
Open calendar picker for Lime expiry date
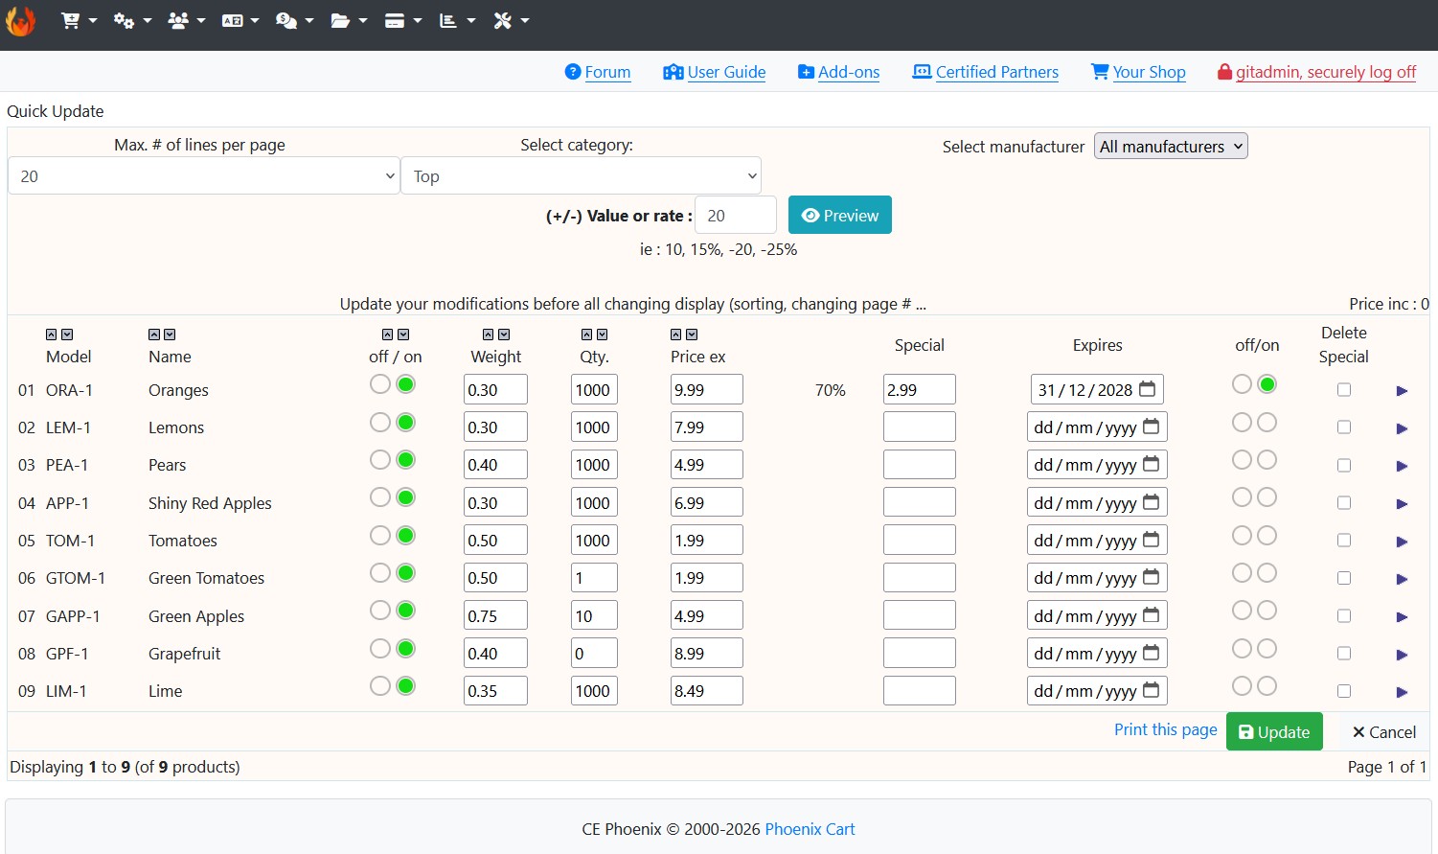(x=1151, y=690)
